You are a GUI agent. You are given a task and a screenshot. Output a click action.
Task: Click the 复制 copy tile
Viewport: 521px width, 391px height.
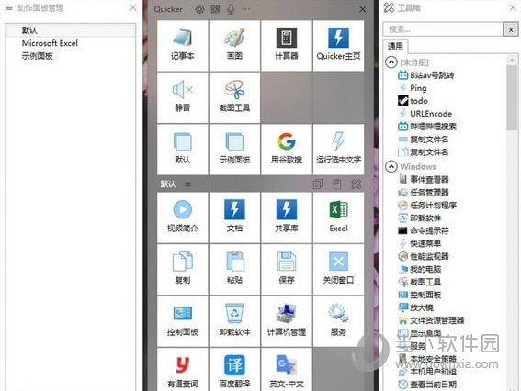pyautogui.click(x=183, y=270)
